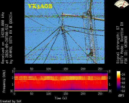Viewport: 129px width, 103px height.
Task: Click the 'SSTV Mode: Scottie DX' text
Action: [122, 43]
